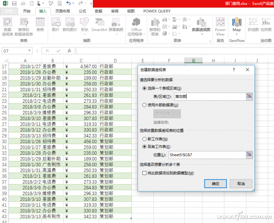274x223 pixels.
Task: Select the column G header
Action: coord(194,60)
